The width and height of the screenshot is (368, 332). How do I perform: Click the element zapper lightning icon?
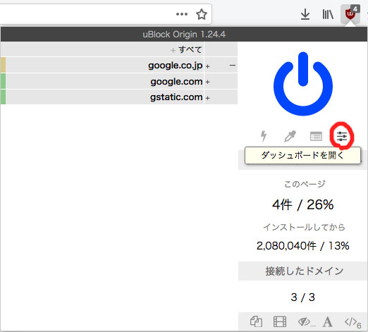click(264, 136)
